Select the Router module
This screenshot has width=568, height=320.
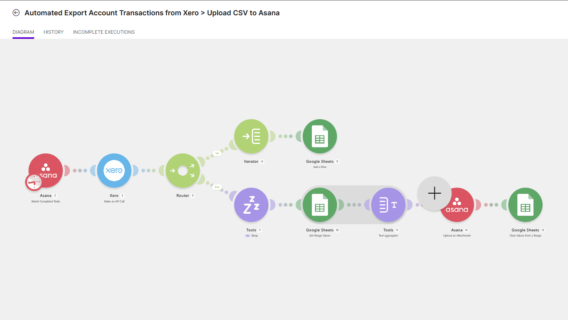183,171
